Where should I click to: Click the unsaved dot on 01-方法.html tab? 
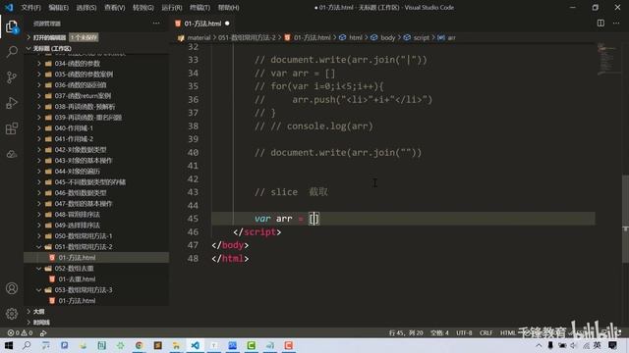point(227,24)
